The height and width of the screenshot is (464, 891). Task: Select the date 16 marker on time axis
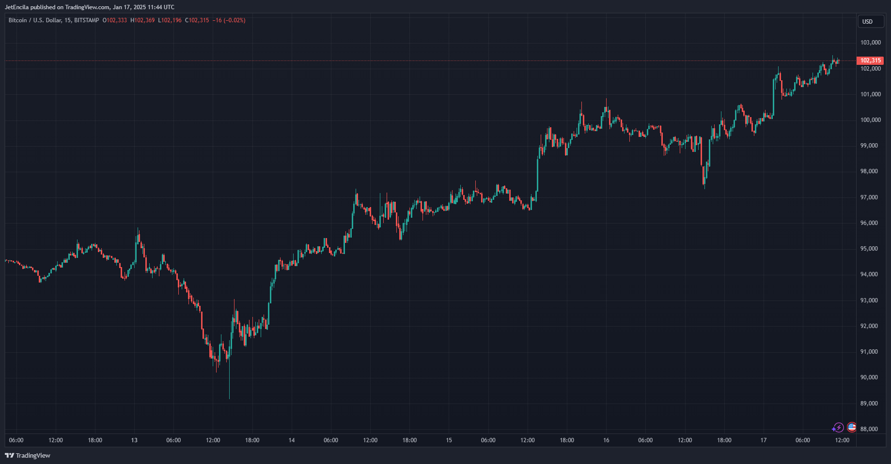click(x=606, y=440)
